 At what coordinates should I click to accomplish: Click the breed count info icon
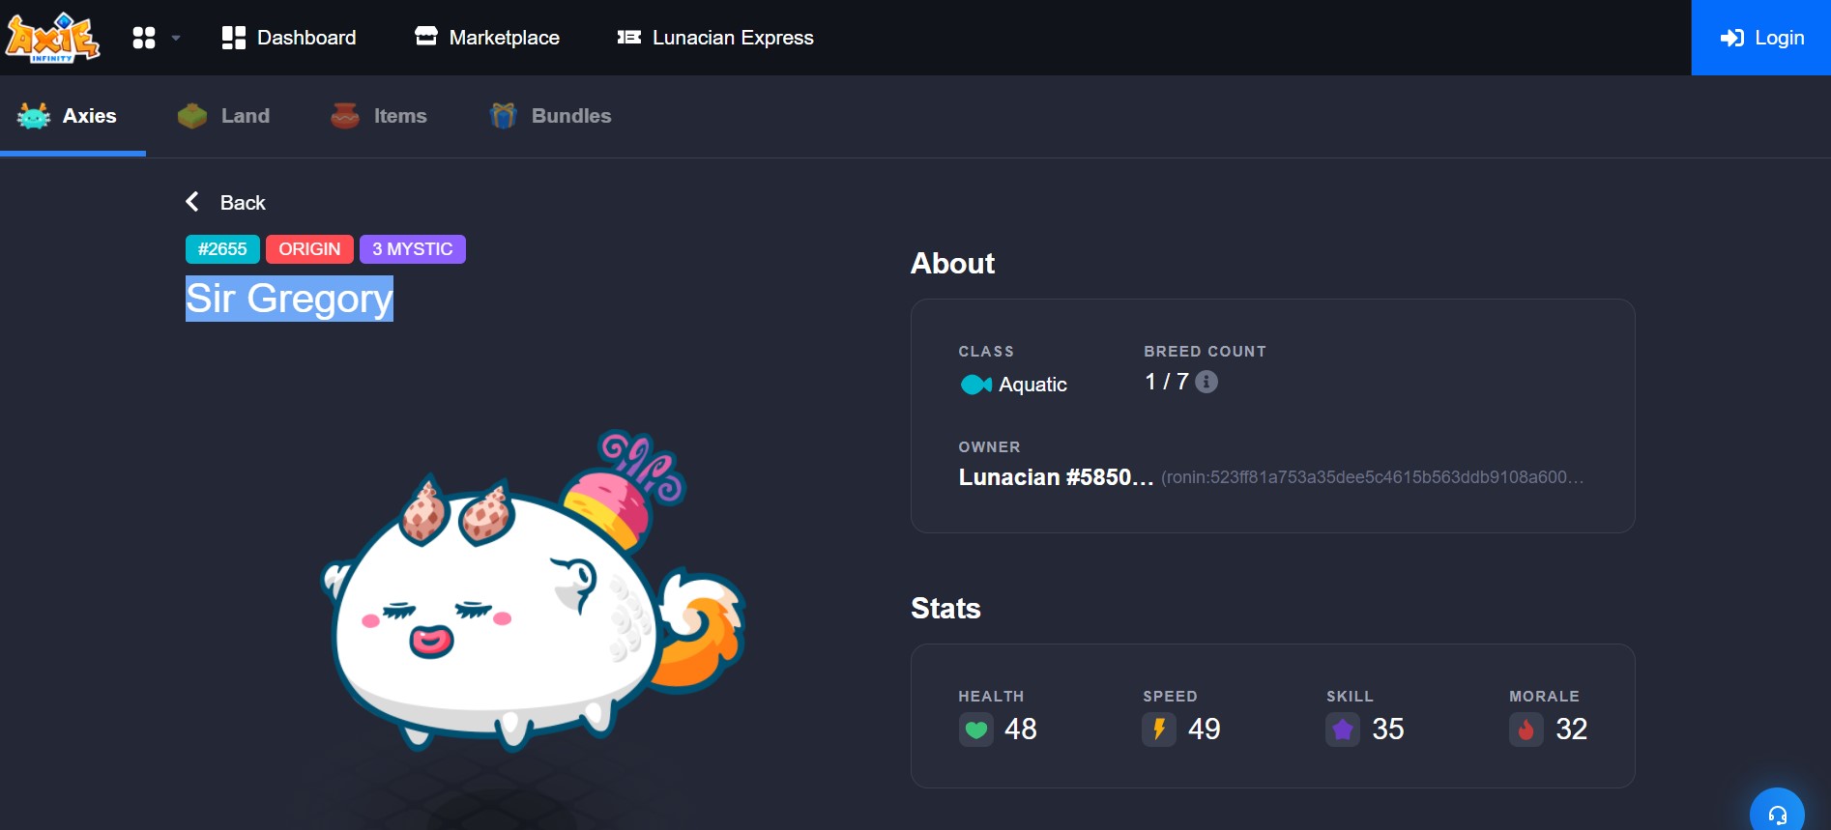click(x=1206, y=382)
